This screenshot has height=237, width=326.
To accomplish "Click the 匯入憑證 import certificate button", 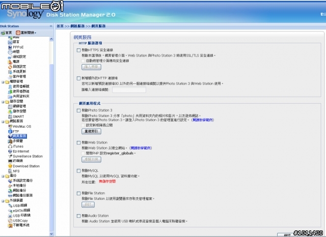I will (x=92, y=67).
